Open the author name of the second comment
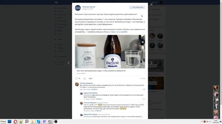 pyautogui.click(x=90, y=93)
